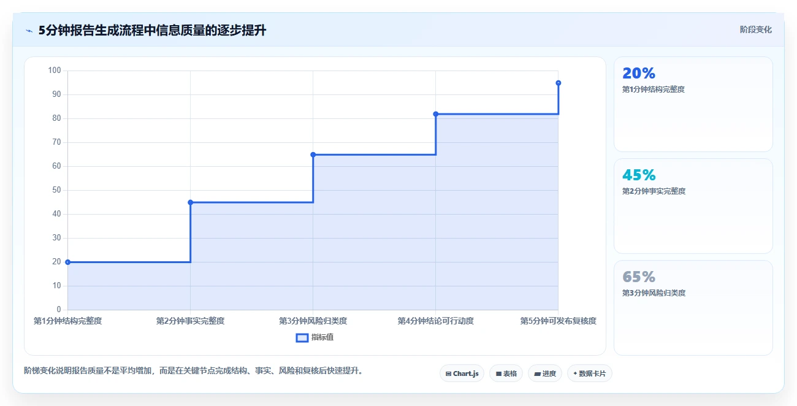Click the data point at value 65

coord(313,155)
